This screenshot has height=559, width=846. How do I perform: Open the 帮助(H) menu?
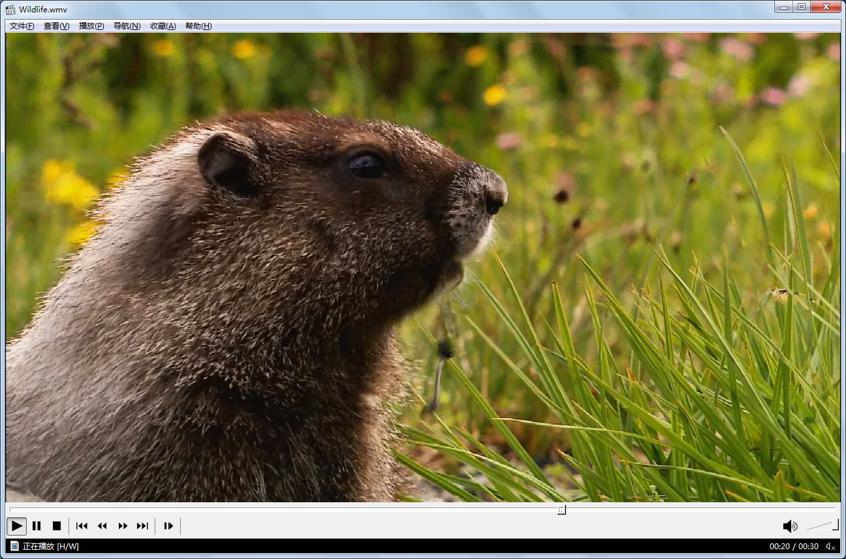pyautogui.click(x=198, y=26)
